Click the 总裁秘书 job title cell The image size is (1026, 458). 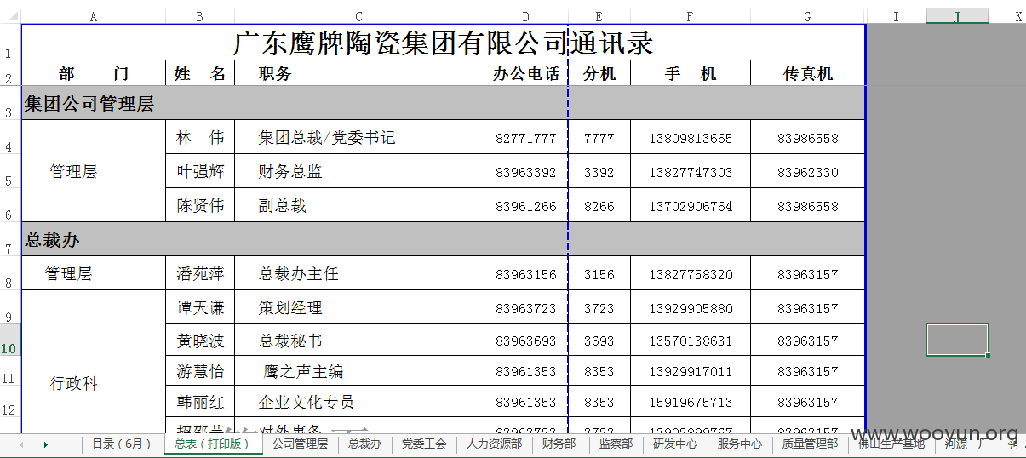[359, 341]
